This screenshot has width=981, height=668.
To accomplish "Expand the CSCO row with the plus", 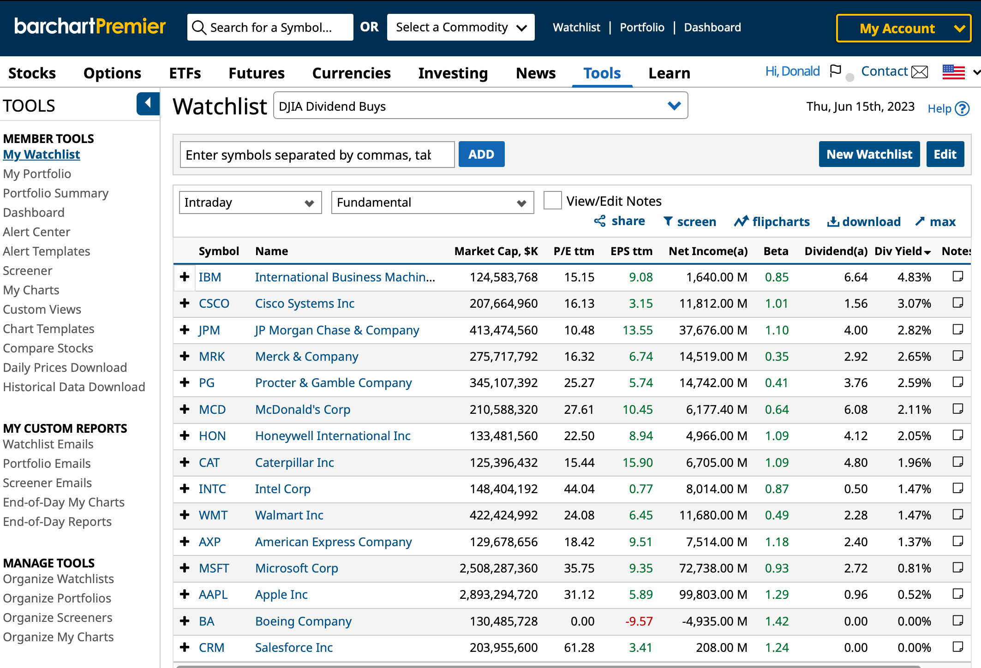I will (x=185, y=304).
